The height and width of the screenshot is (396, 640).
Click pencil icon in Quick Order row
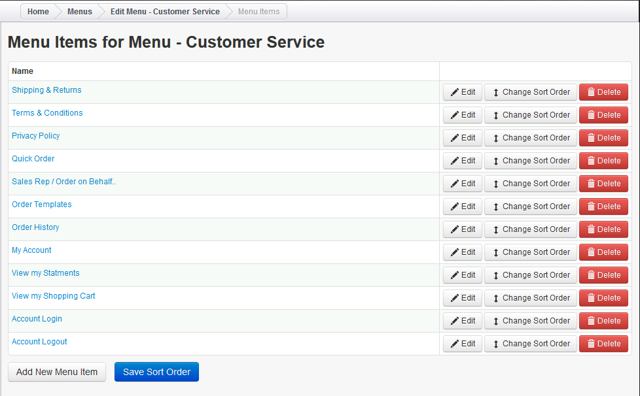(x=454, y=161)
